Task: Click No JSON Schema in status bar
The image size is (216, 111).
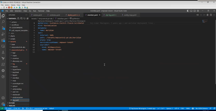Action: (x=202, y=109)
